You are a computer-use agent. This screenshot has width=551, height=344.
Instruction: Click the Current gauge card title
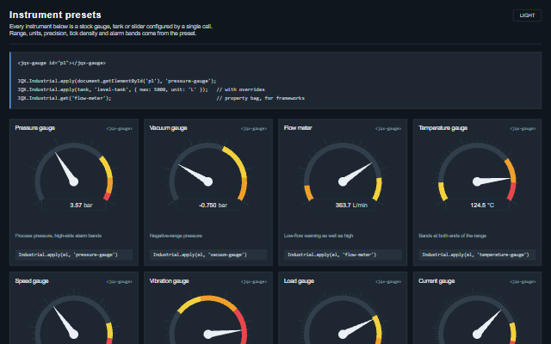436,281
